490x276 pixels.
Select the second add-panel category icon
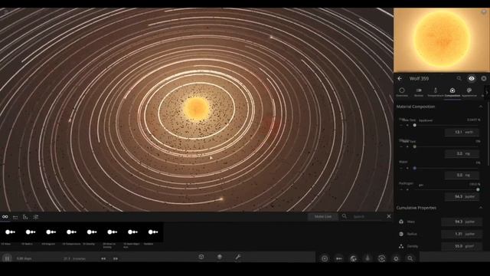(x=15, y=217)
